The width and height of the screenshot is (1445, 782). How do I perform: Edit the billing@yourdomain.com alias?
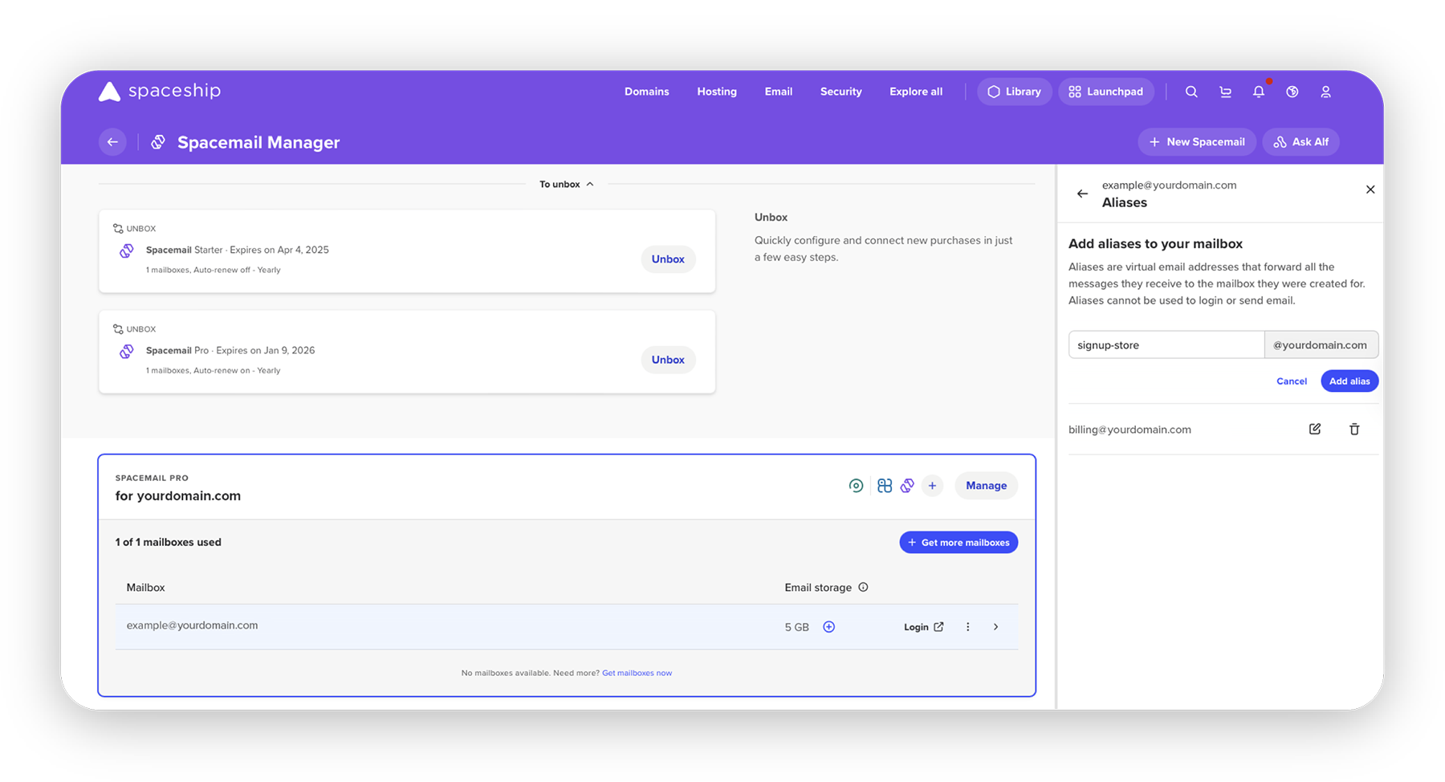coord(1315,429)
